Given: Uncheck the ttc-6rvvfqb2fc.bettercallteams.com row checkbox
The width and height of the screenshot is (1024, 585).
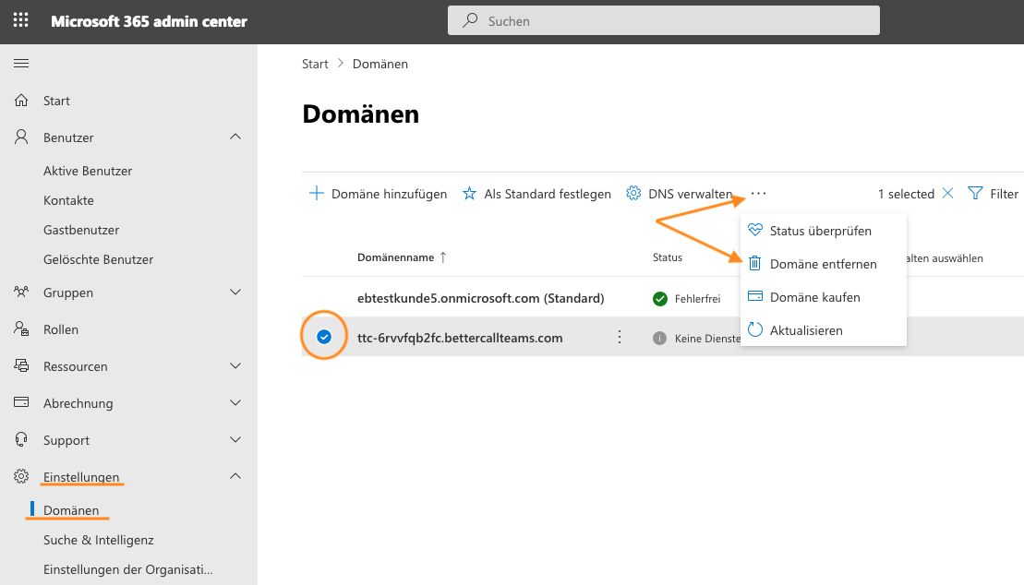Looking at the screenshot, I should pyautogui.click(x=324, y=337).
